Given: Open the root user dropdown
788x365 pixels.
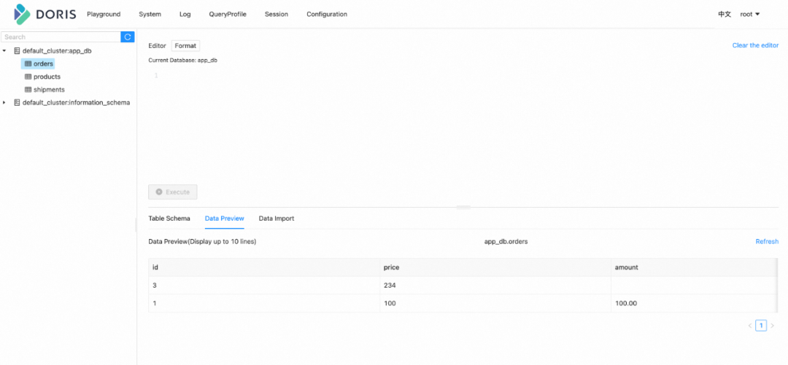Looking at the screenshot, I should click(x=750, y=14).
